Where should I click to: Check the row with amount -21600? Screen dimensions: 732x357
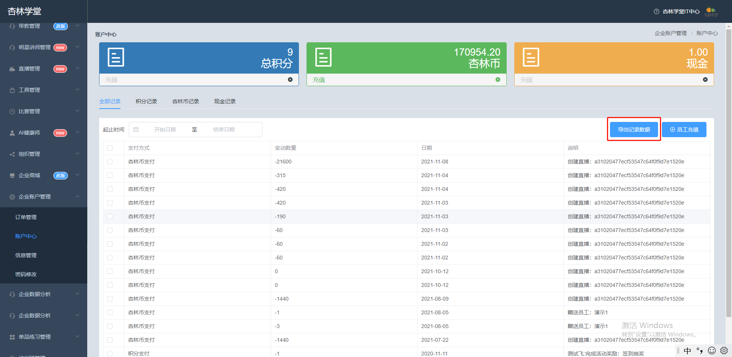(110, 162)
